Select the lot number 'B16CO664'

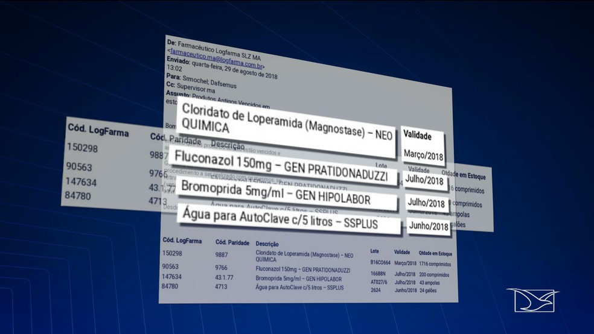pyautogui.click(x=380, y=262)
